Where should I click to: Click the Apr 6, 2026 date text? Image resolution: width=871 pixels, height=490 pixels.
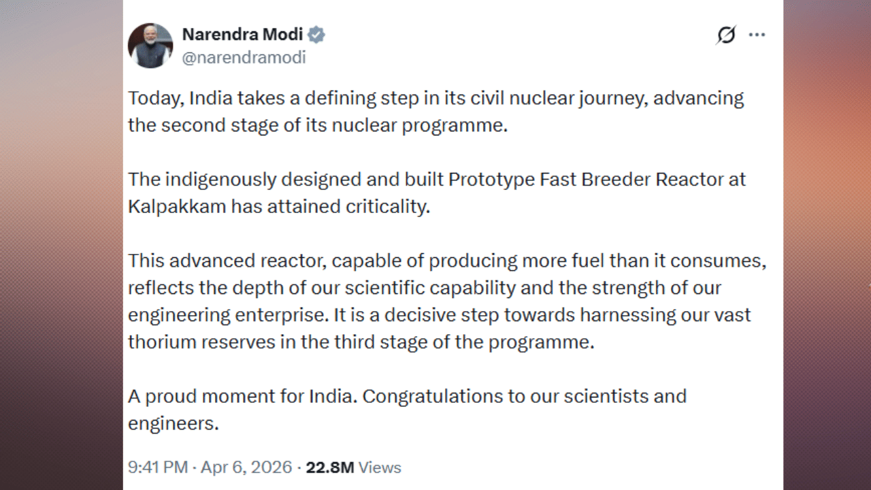click(x=246, y=468)
